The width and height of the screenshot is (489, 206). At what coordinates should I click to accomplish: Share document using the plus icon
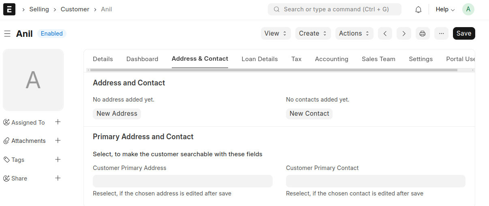click(x=58, y=178)
